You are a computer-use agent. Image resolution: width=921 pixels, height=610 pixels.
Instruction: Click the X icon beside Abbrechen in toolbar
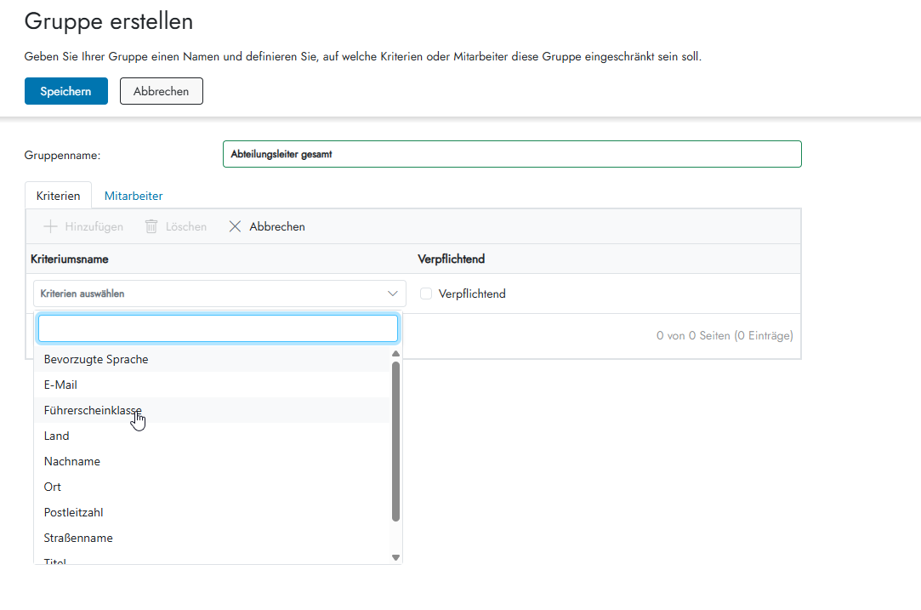click(x=236, y=226)
